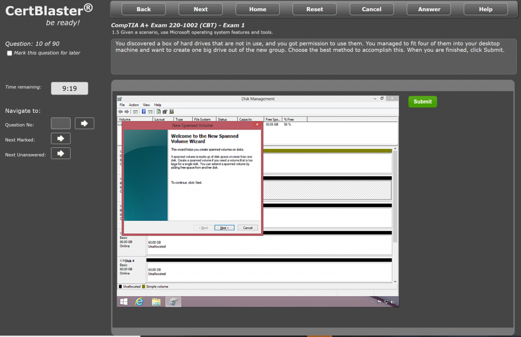Open the File menu in Disk Management
The width and height of the screenshot is (521, 337).
tap(122, 105)
